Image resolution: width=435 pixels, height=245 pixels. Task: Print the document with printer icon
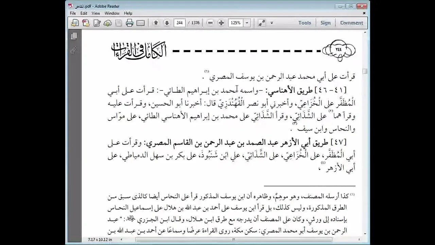point(129,23)
